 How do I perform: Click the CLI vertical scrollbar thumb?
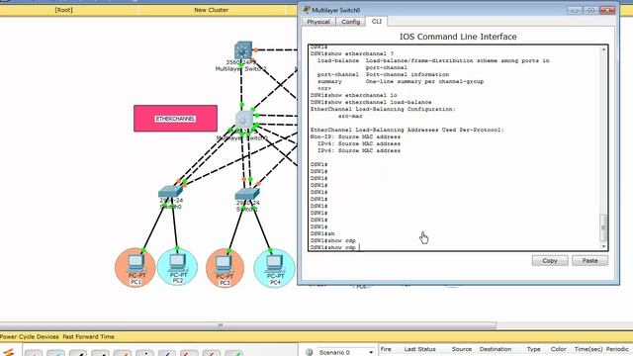point(603,227)
